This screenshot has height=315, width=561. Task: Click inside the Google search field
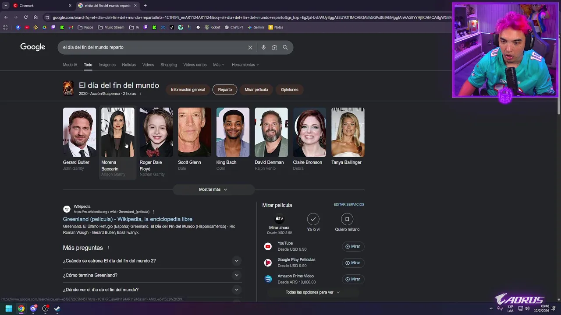point(153,47)
